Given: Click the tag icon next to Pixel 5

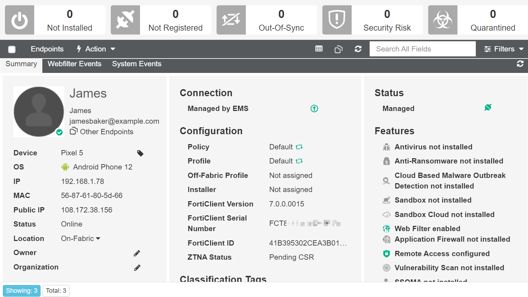Looking at the screenshot, I should click(140, 153).
